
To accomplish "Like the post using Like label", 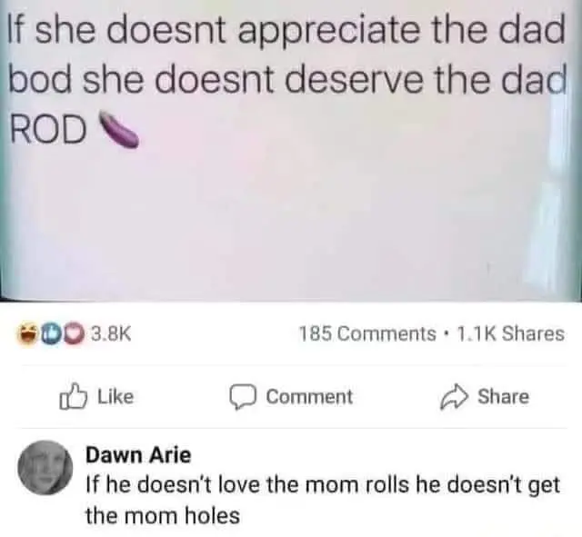I will [115, 396].
